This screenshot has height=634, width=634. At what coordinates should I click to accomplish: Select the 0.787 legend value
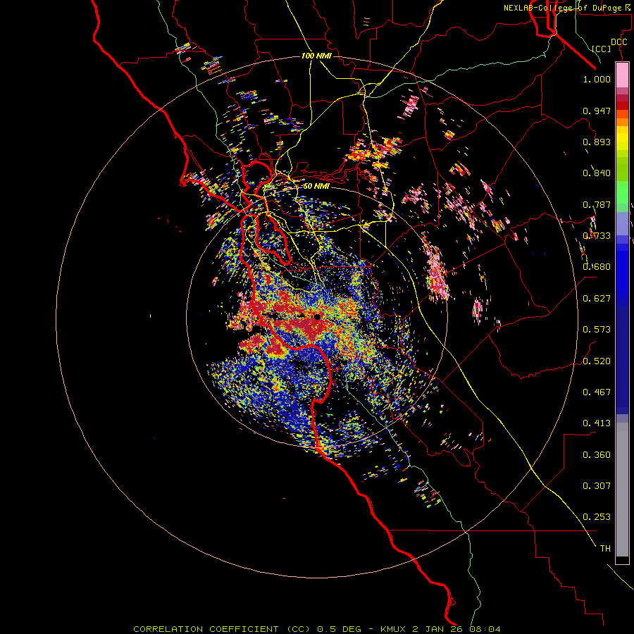tap(597, 204)
